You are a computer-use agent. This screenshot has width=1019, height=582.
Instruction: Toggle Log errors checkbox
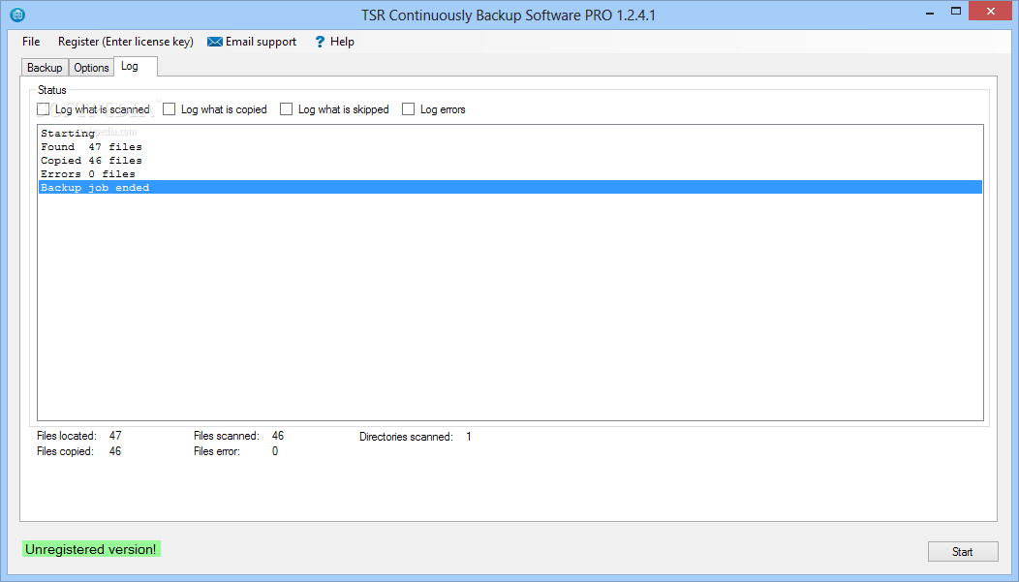408,109
